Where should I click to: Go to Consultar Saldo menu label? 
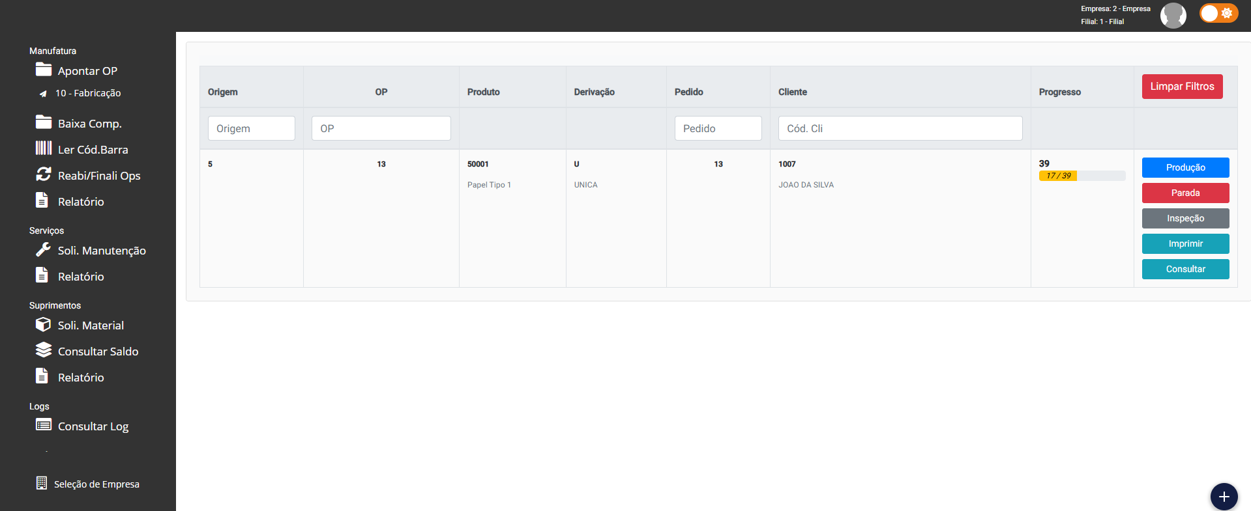pyautogui.click(x=98, y=352)
